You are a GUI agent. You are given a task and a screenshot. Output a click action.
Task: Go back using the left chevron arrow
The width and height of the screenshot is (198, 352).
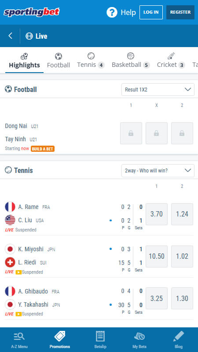pos(10,36)
